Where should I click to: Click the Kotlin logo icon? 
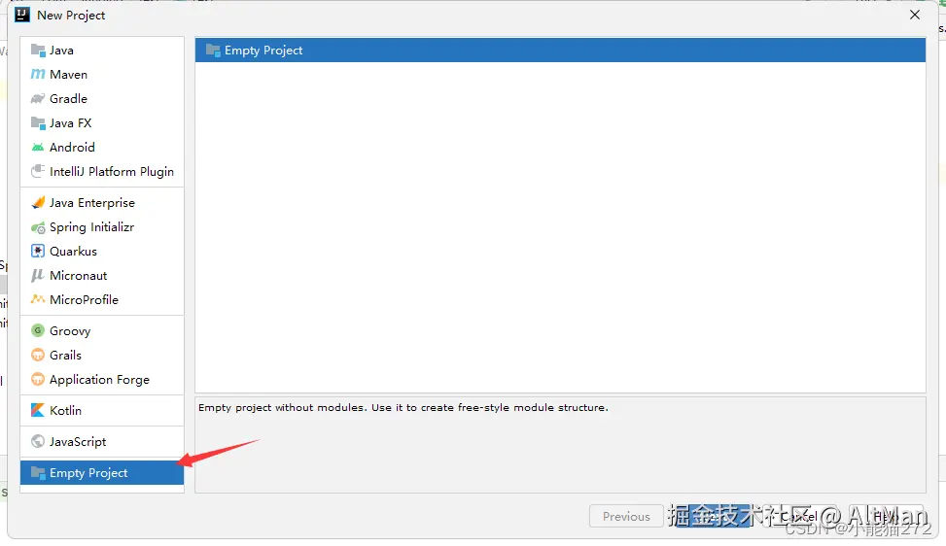38,410
